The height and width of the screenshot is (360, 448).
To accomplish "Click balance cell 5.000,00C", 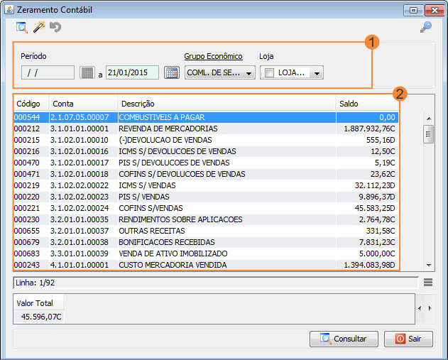I will tap(367, 253).
